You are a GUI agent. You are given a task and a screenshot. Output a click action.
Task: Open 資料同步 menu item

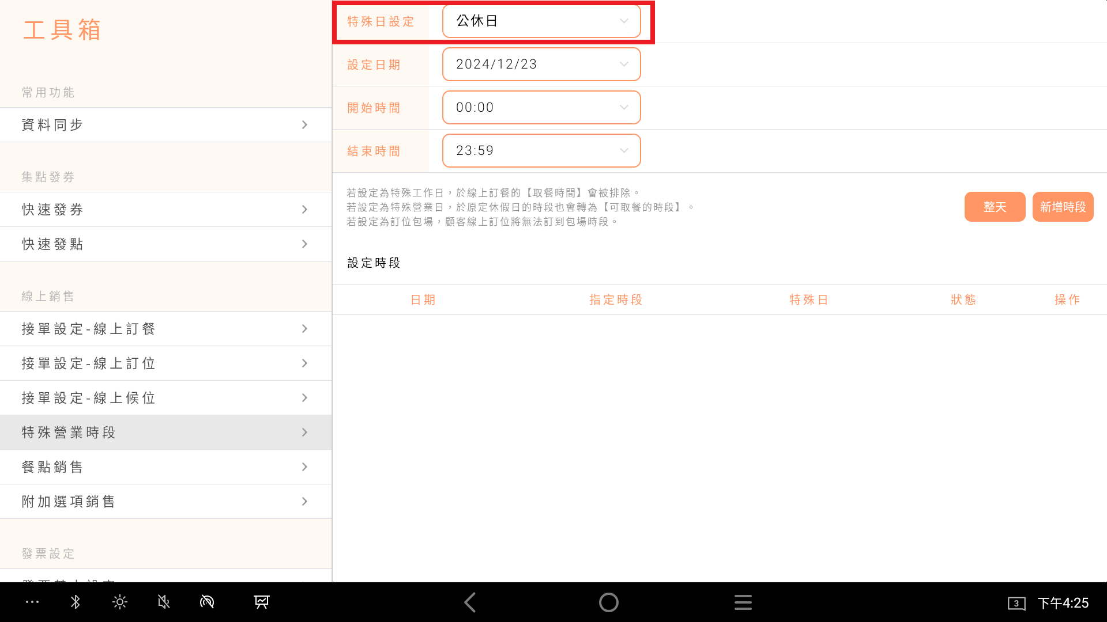pos(165,125)
